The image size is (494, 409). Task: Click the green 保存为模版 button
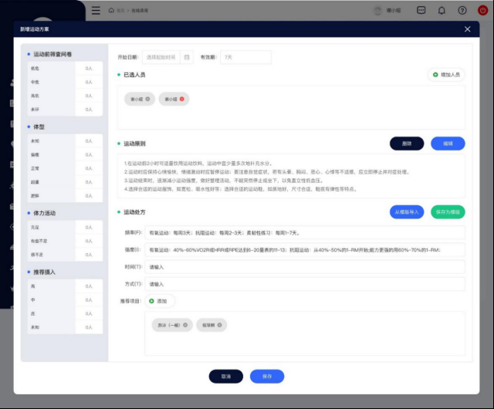448,212
